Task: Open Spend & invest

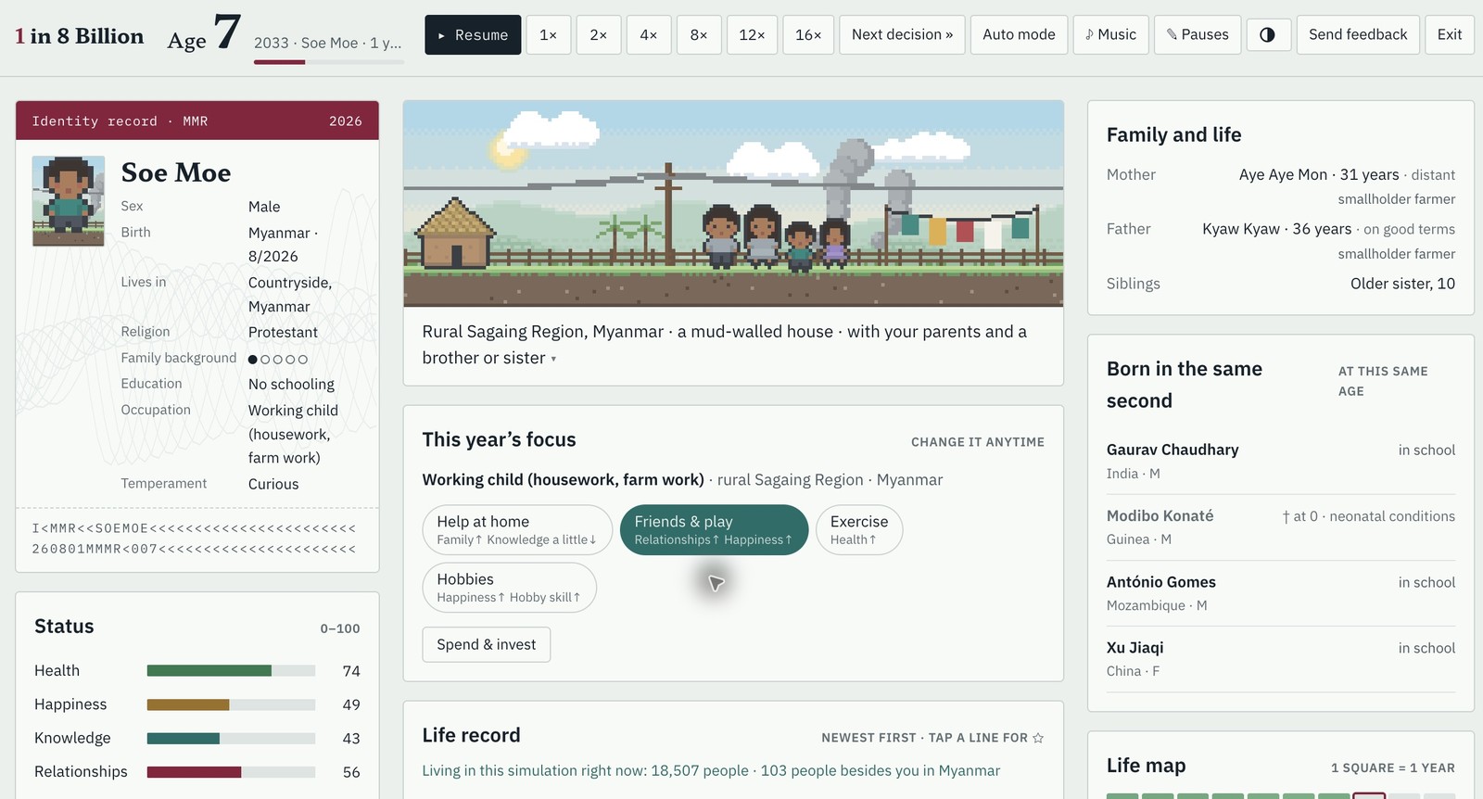Action: pos(487,644)
